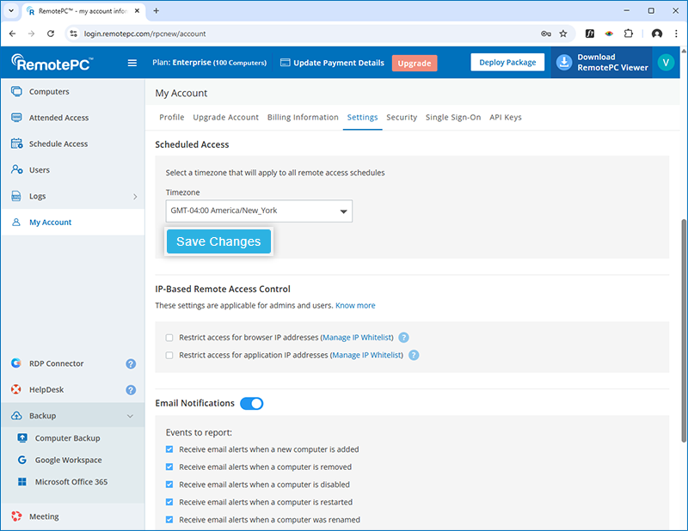This screenshot has height=531, width=688.
Task: Click the Save Changes button
Action: point(218,241)
